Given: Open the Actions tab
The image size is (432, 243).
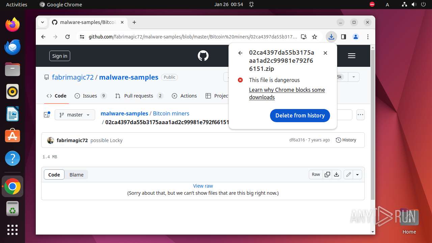Looking at the screenshot, I should coord(184,96).
